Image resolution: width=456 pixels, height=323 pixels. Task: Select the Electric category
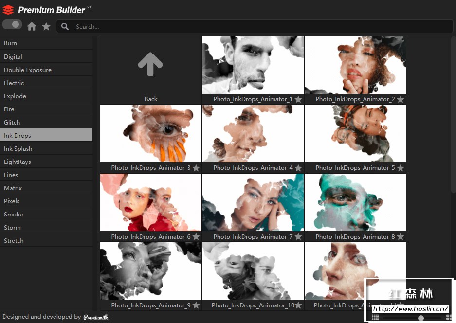click(x=46, y=83)
